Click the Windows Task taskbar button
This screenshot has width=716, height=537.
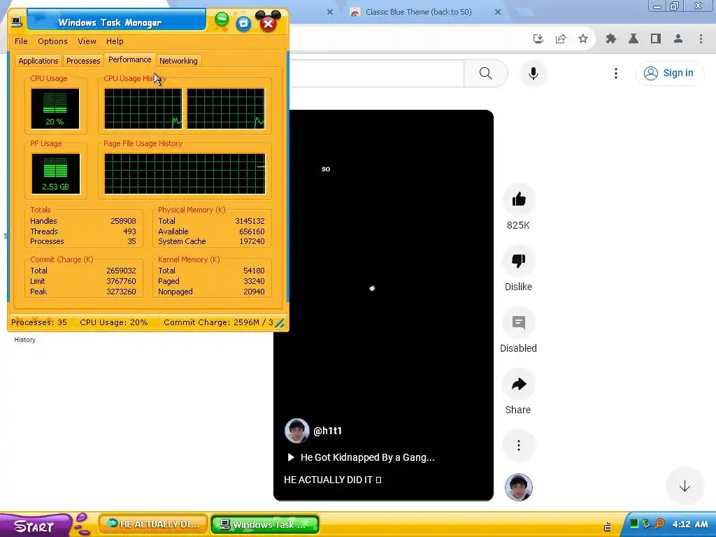point(265,524)
